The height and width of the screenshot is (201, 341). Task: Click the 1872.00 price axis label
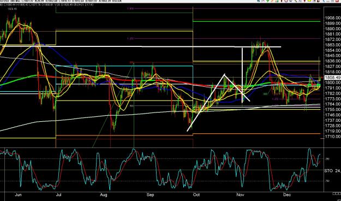point(333,39)
